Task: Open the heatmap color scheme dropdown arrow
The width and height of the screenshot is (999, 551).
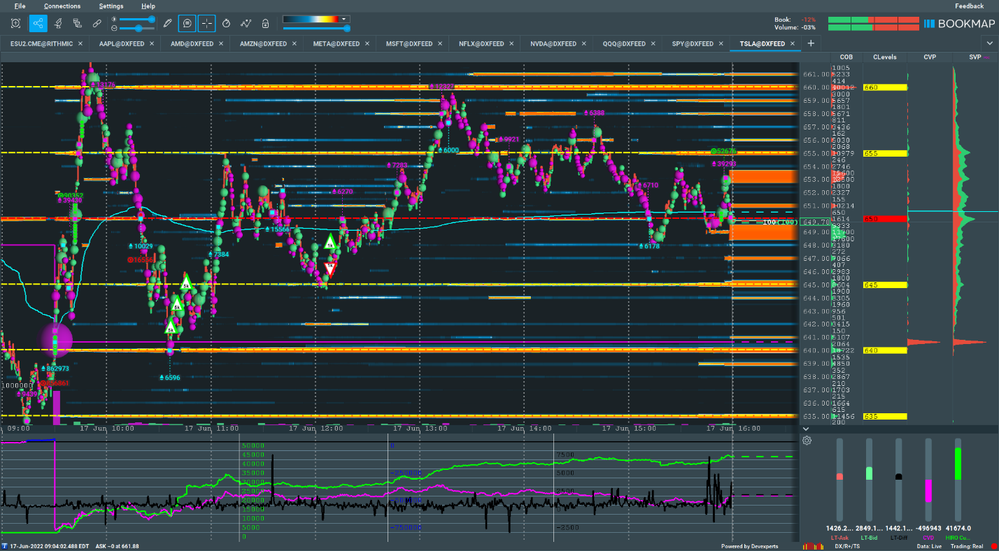Action: 343,19
